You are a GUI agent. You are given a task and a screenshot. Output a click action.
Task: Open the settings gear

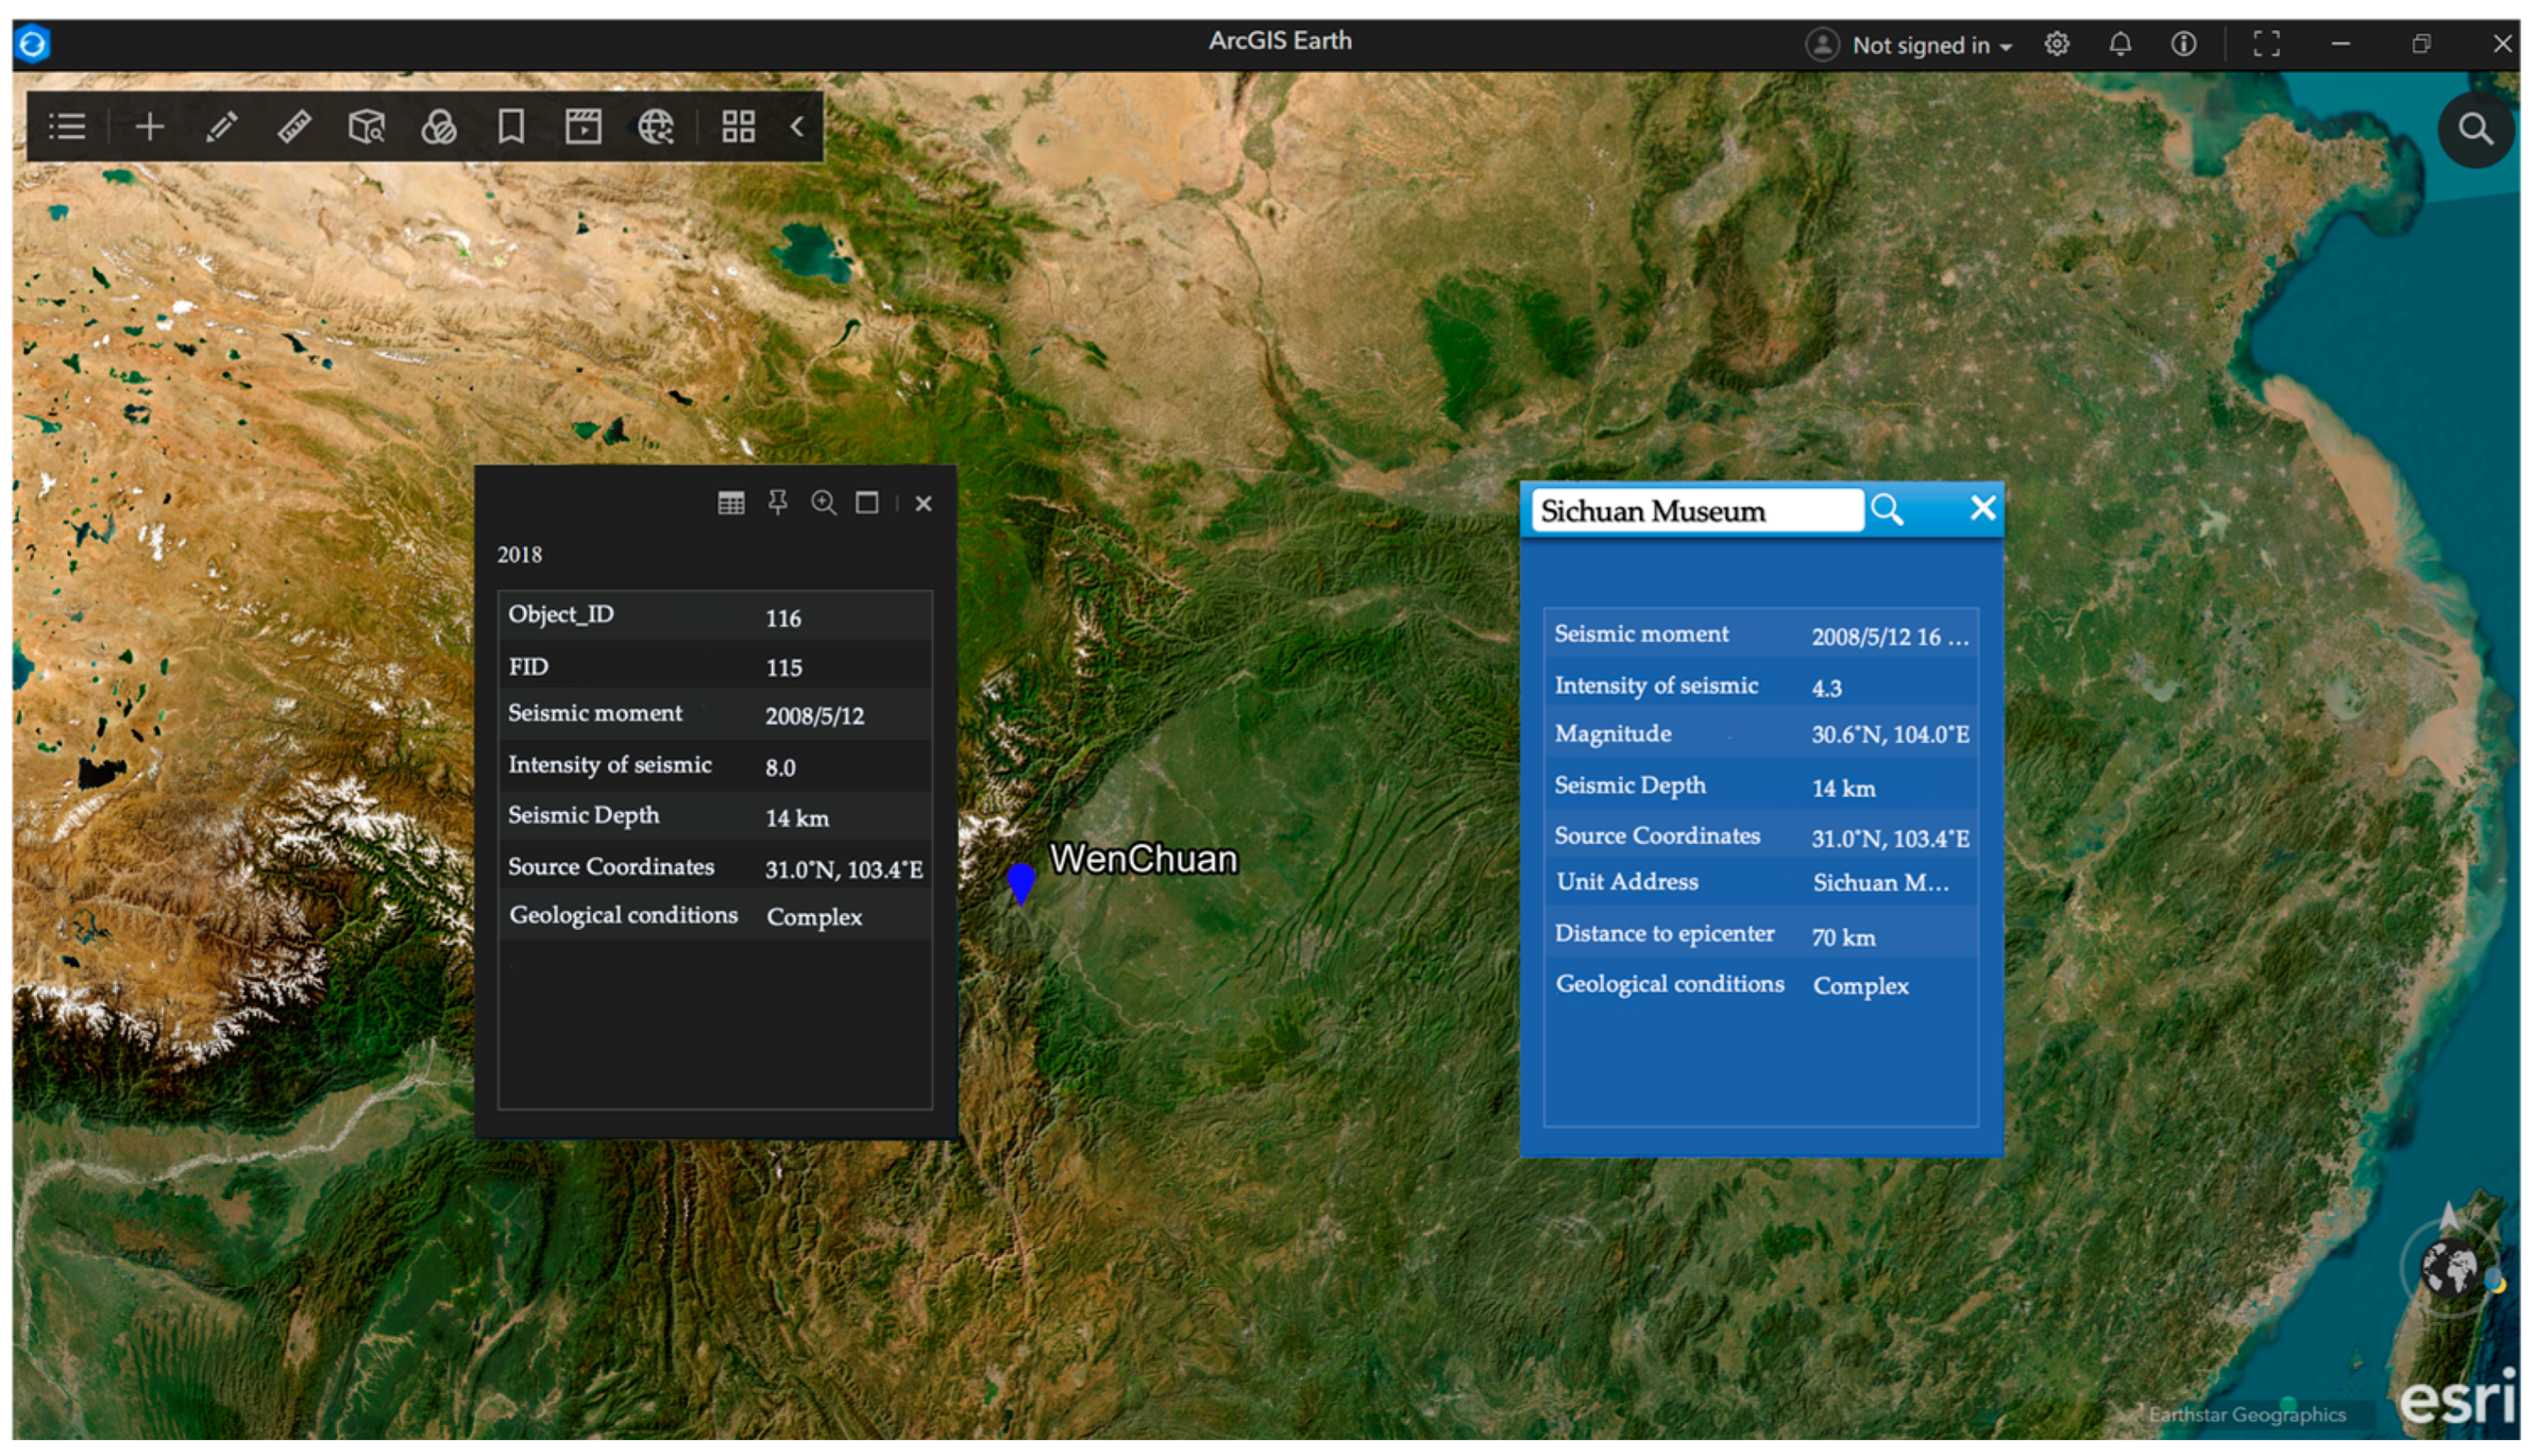(x=2056, y=44)
